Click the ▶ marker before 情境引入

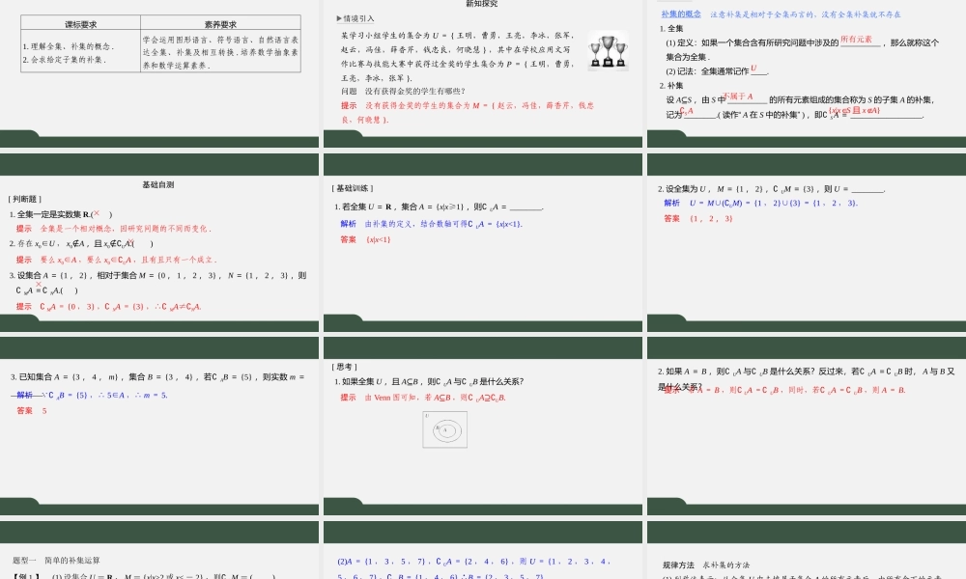click(337, 18)
